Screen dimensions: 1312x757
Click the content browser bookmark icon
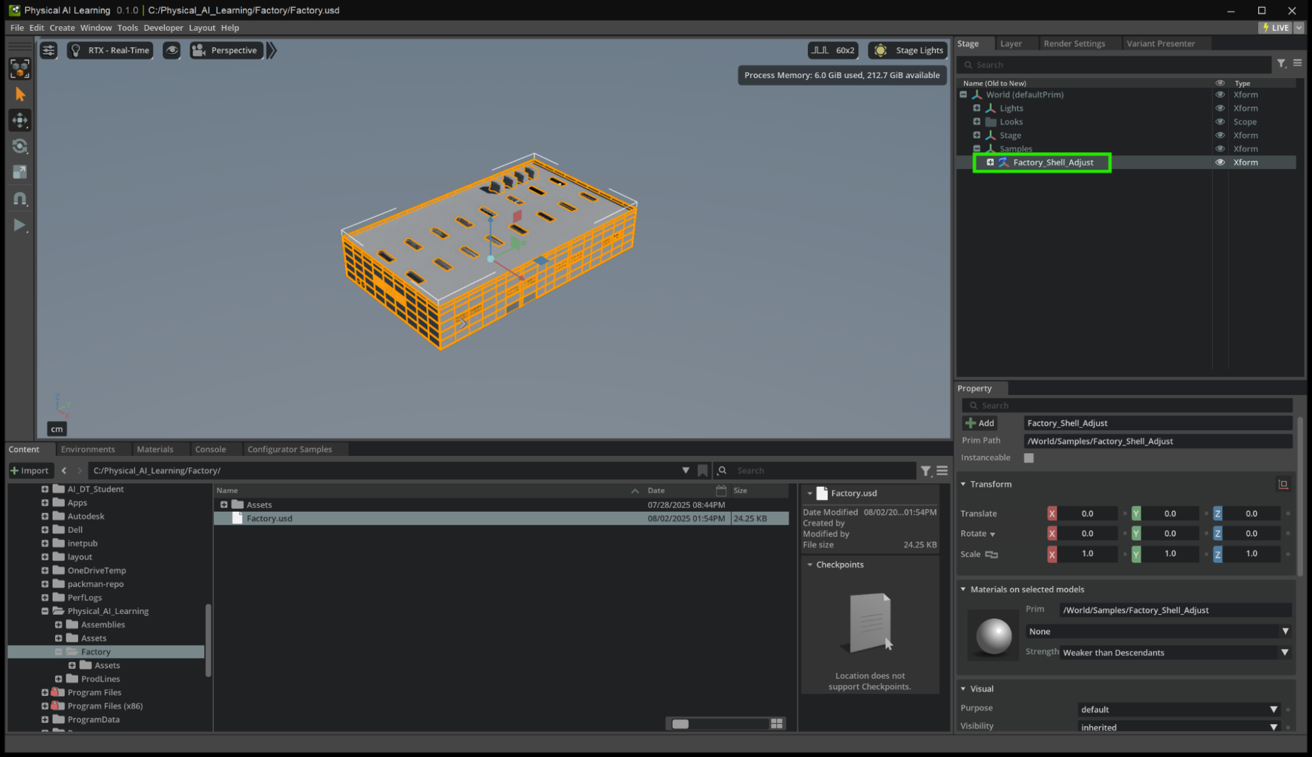702,470
